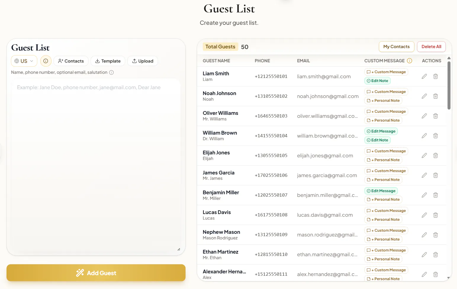This screenshot has height=289, width=457.
Task: Click Delete All guests button
Action: pos(431,47)
